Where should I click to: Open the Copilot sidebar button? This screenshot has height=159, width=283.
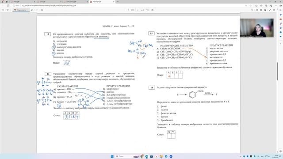tap(280, 6)
